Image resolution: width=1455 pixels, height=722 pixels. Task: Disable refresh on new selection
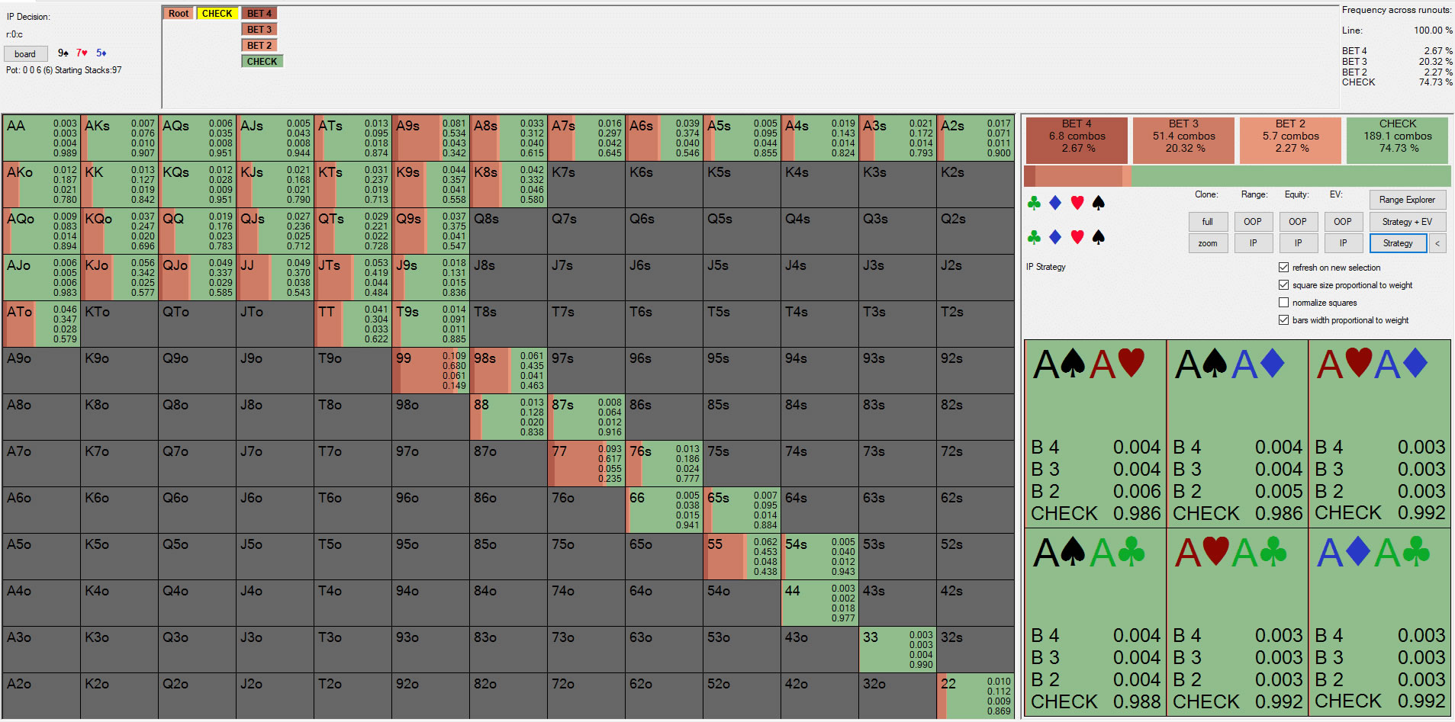coord(1283,268)
